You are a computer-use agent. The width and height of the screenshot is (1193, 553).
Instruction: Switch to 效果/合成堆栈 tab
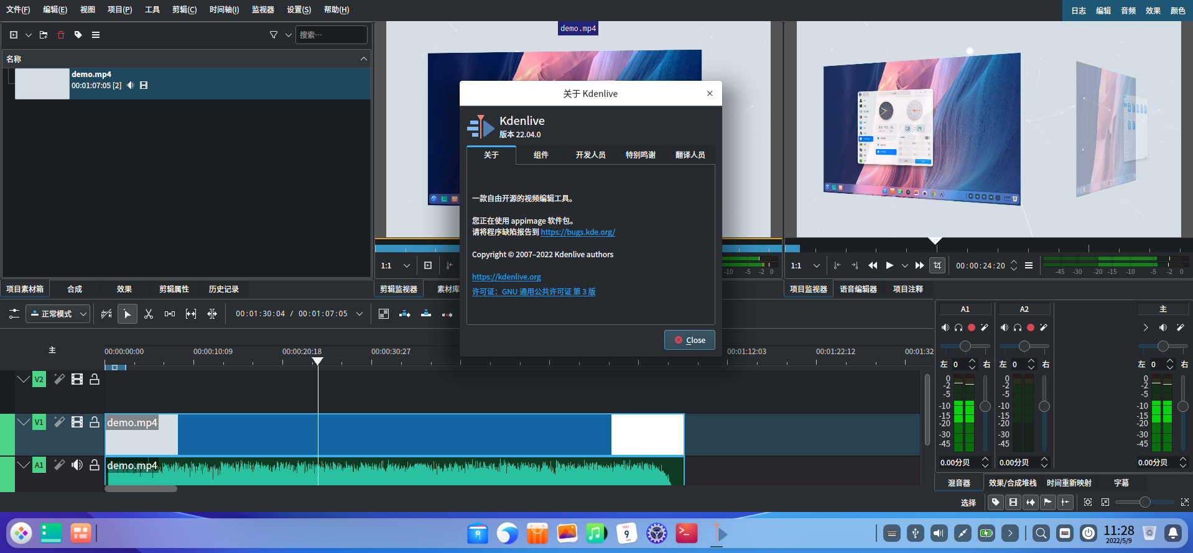coord(1013,483)
